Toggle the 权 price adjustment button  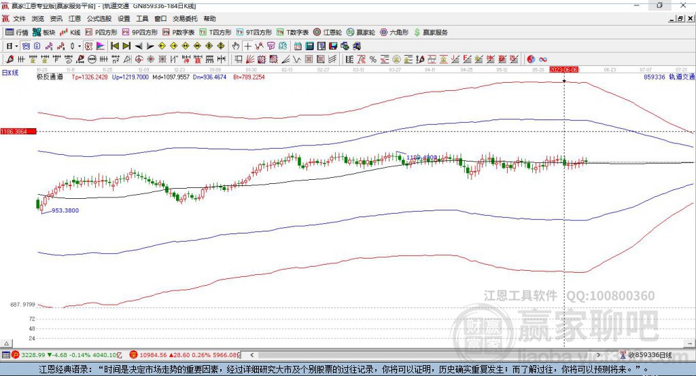pos(89,46)
